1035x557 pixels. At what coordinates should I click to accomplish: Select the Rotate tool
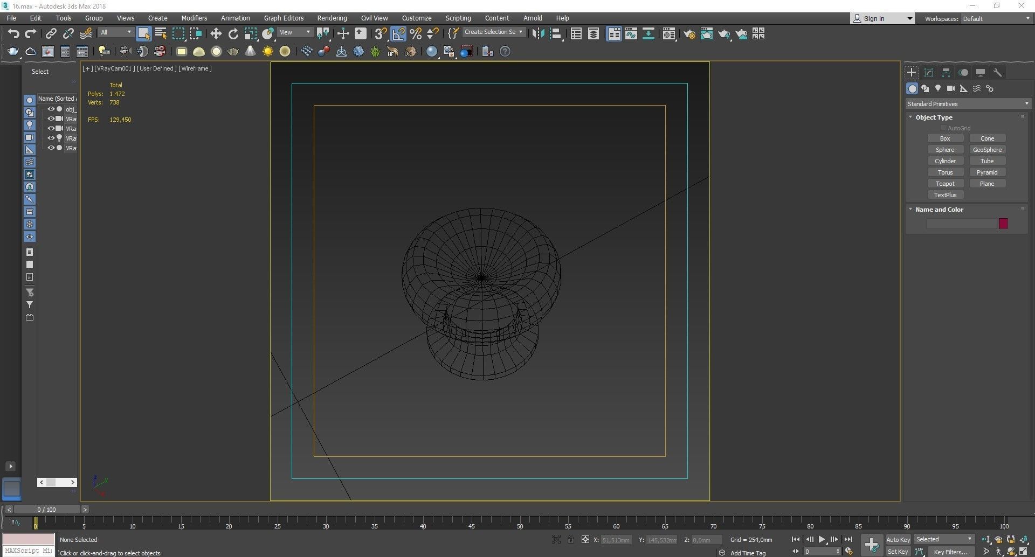pos(233,34)
